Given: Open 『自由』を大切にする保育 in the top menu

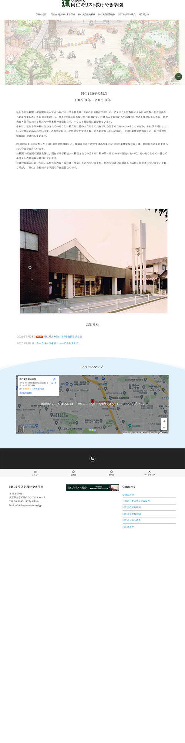Looking at the screenshot, I should click(63, 14).
